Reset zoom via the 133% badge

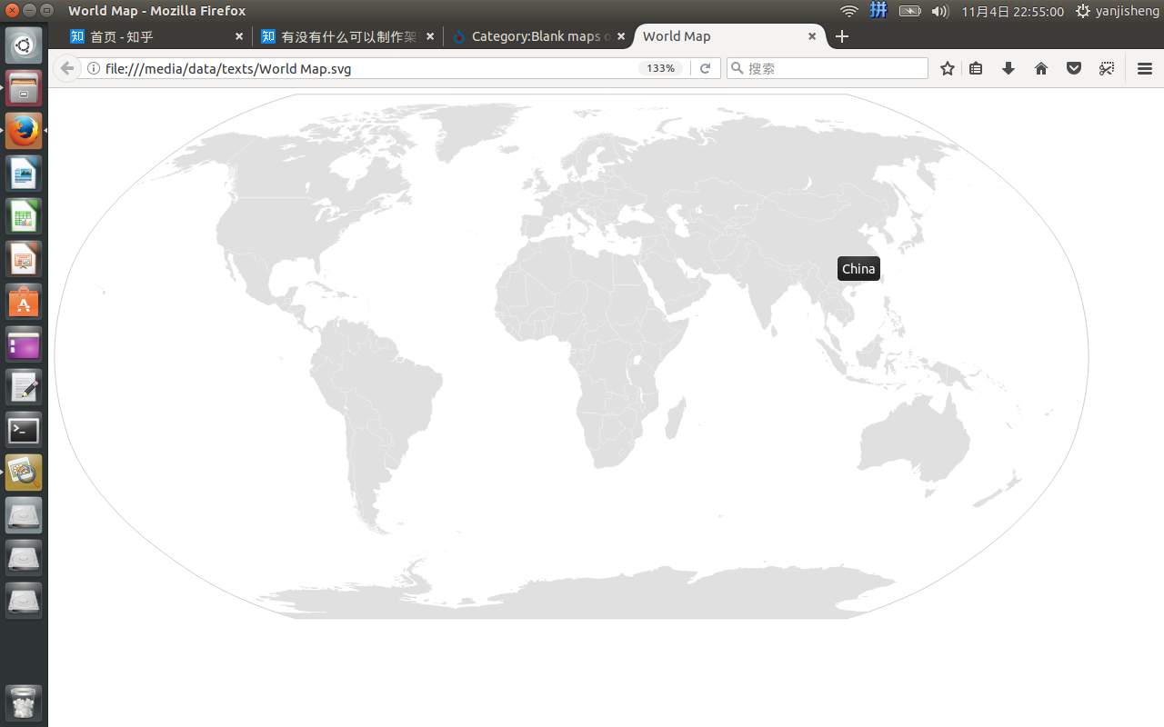tap(661, 68)
